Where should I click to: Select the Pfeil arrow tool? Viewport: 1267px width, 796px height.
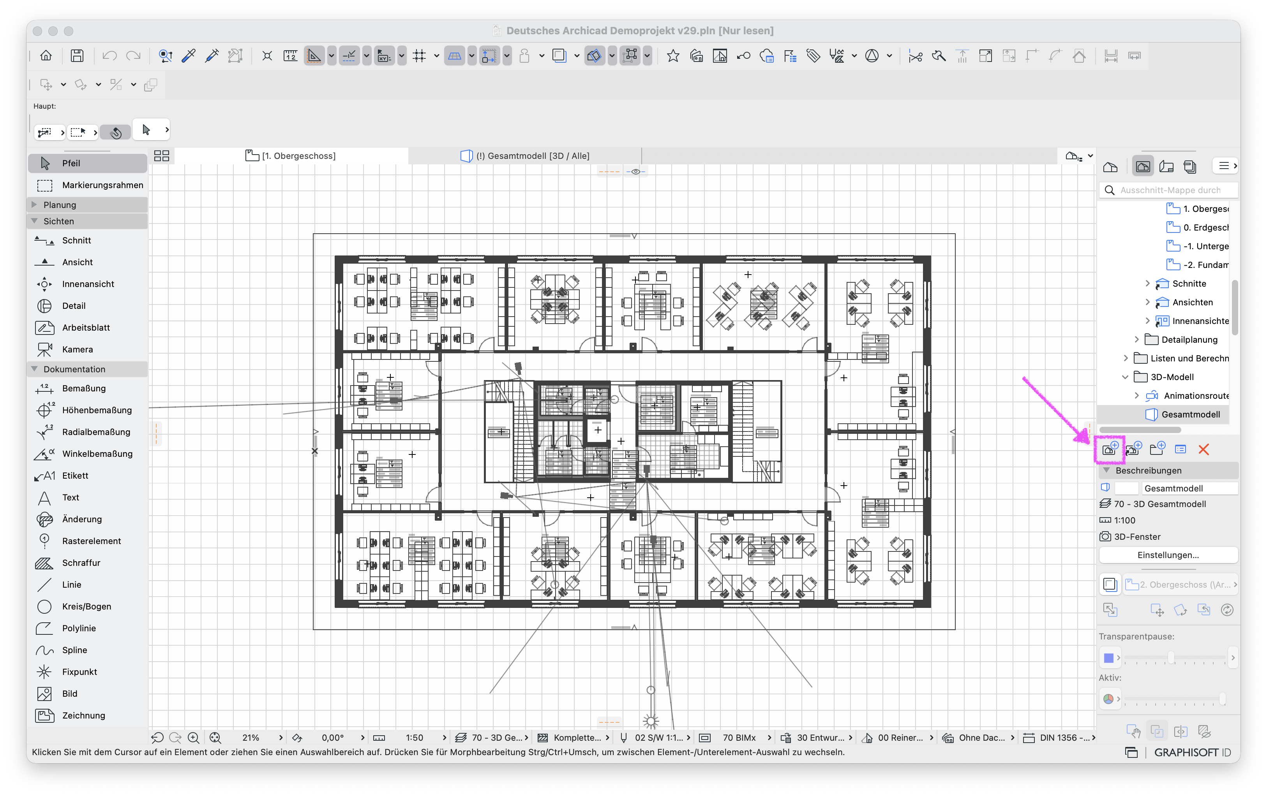point(87,163)
